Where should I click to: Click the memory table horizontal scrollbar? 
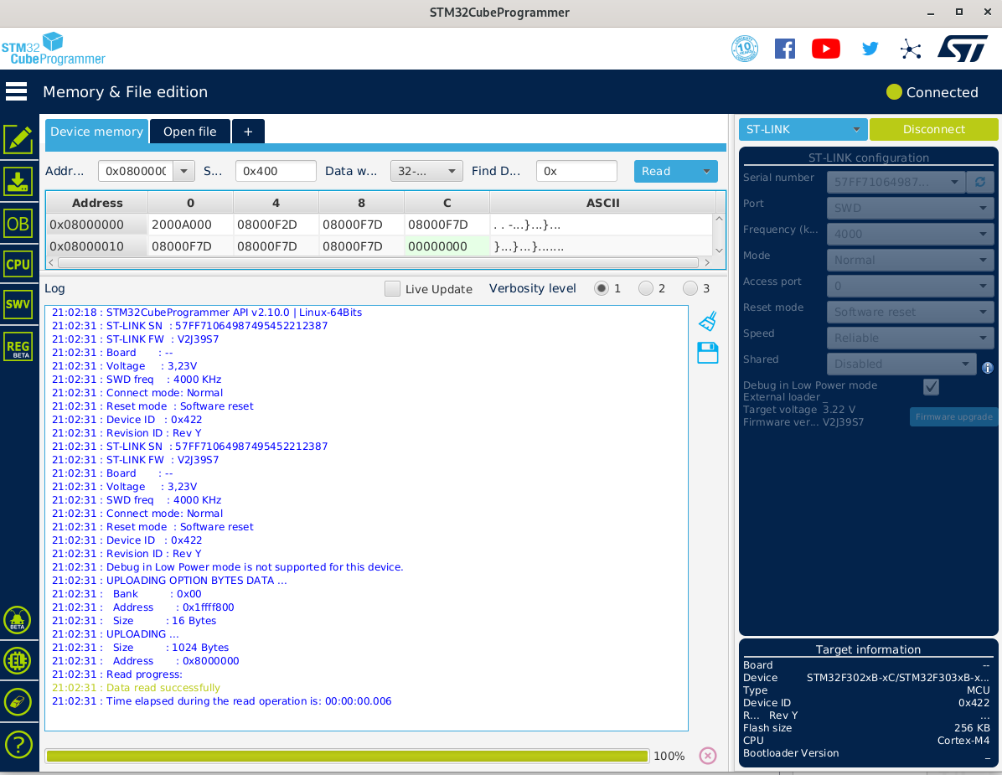pos(378,262)
